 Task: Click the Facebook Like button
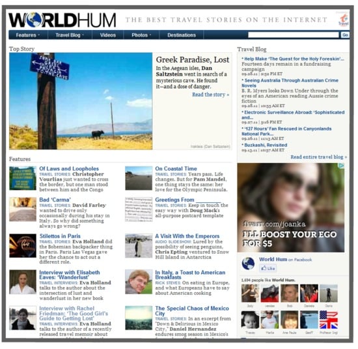[x=268, y=268]
